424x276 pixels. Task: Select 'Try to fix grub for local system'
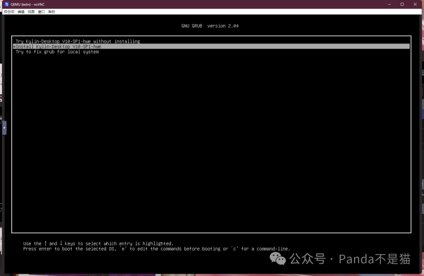pyautogui.click(x=211, y=52)
